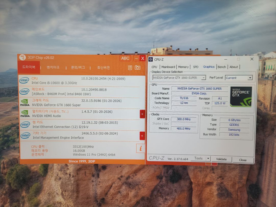Open the Perf Level Current dropdown

[x=239, y=78]
